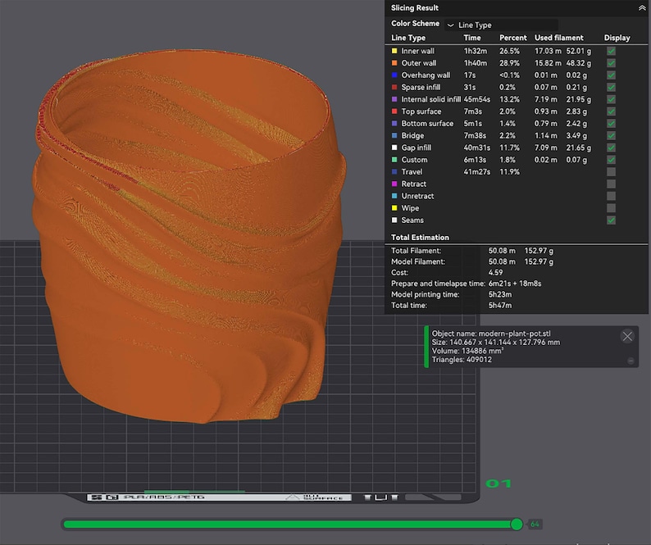This screenshot has width=651, height=545.
Task: Click the orange plant pot model
Action: point(189,237)
